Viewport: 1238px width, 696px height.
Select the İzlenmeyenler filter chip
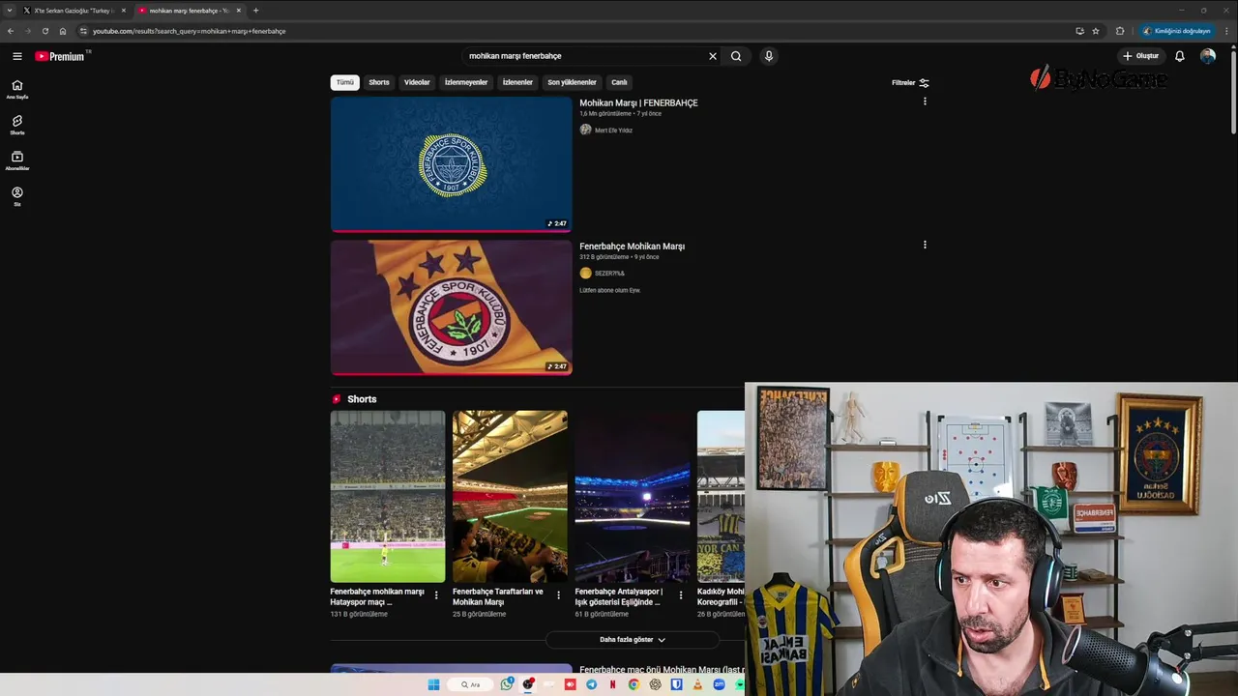466,82
